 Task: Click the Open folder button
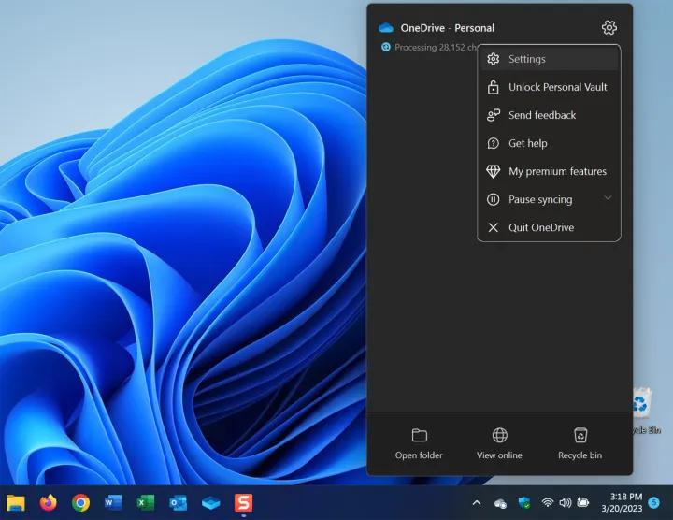click(x=419, y=443)
